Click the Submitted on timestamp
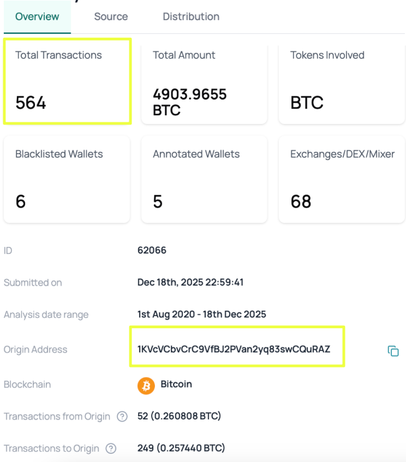The height and width of the screenshot is (462, 406). point(190,282)
